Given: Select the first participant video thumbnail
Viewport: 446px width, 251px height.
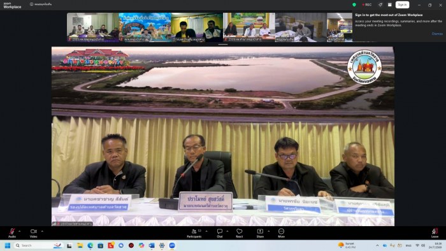Looking at the screenshot, I should pos(93,27).
